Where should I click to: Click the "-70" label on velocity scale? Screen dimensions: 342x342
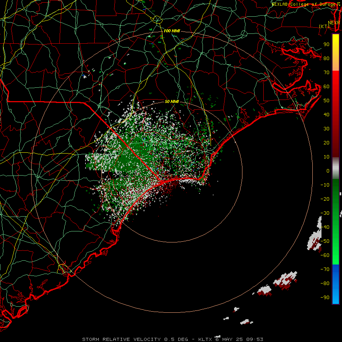pos(325,269)
